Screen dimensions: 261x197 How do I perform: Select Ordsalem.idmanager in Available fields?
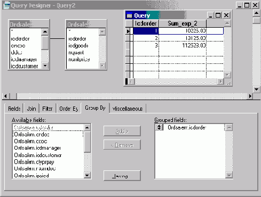pyautogui.click(x=48, y=148)
